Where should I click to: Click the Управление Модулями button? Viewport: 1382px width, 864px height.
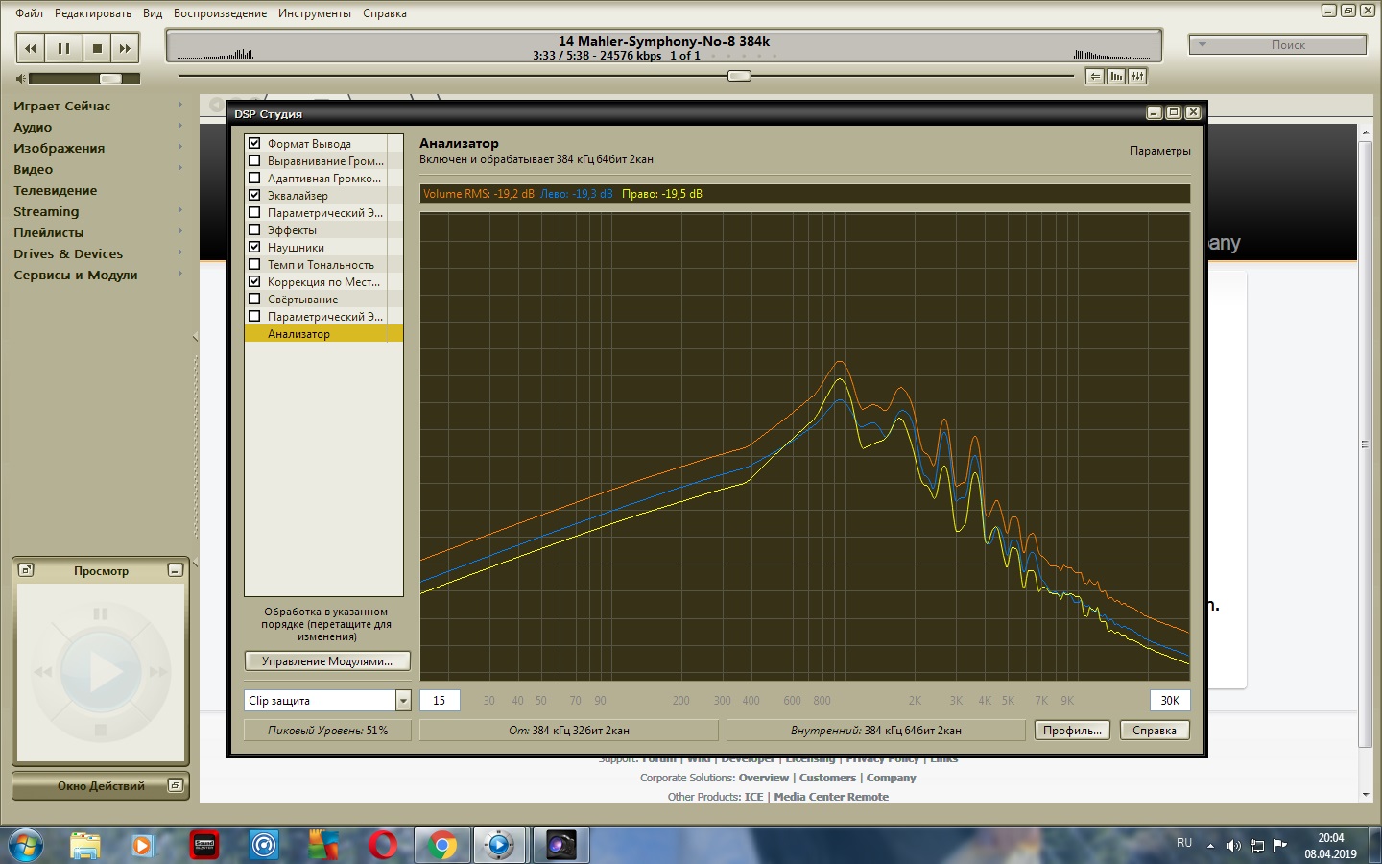(326, 661)
